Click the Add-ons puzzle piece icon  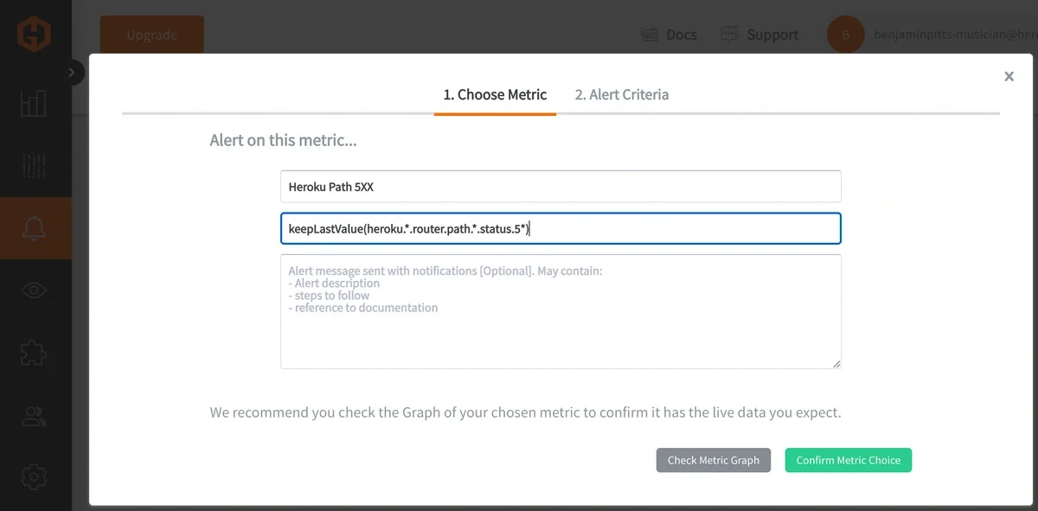35,352
